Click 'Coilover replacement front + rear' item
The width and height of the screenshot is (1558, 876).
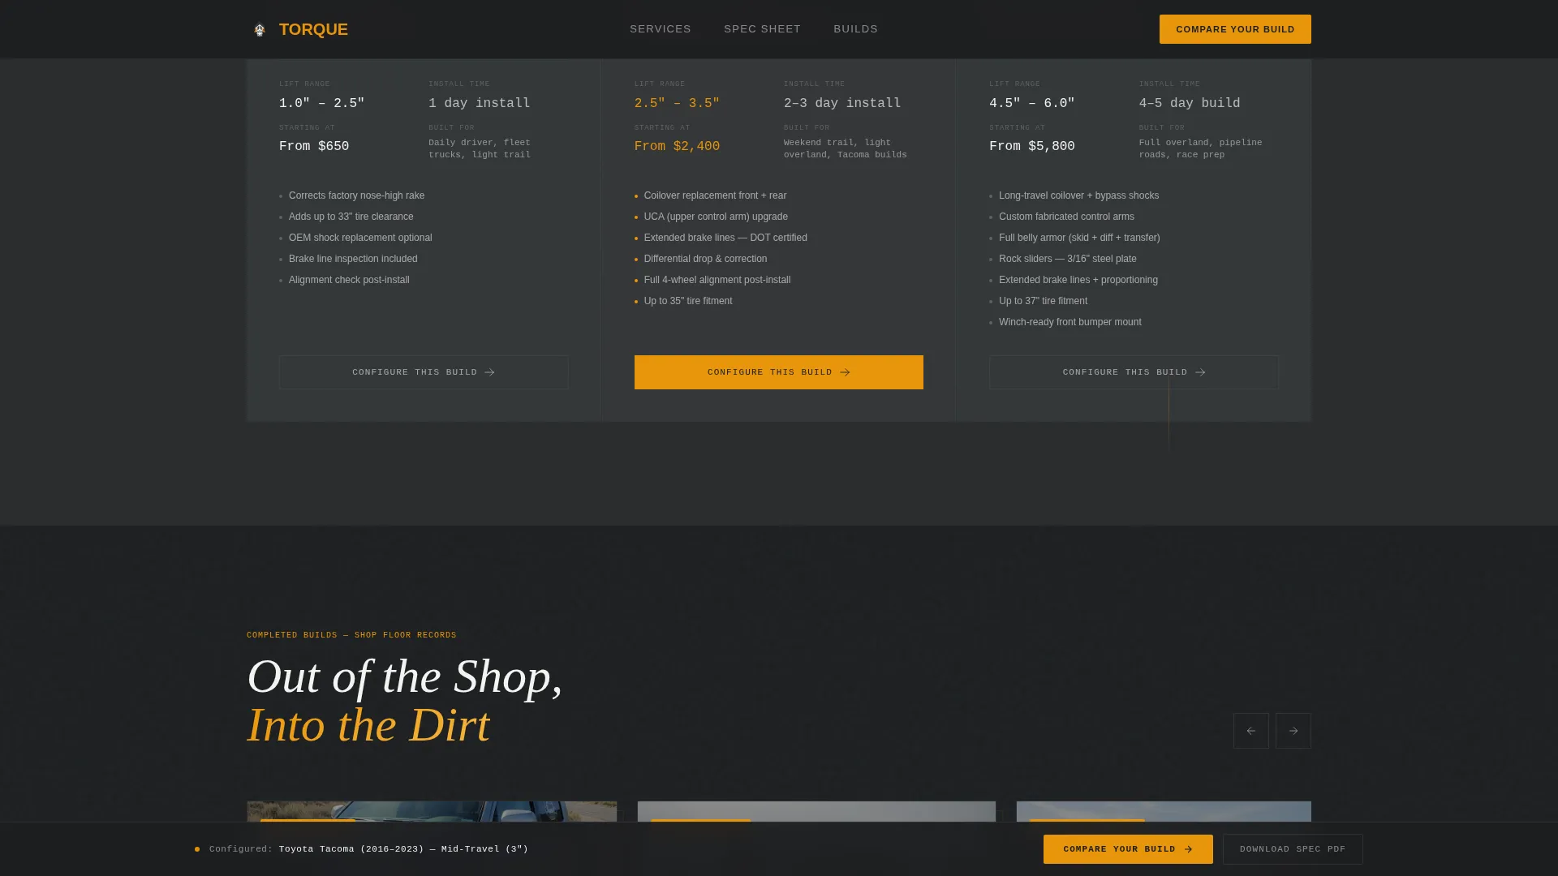point(715,195)
